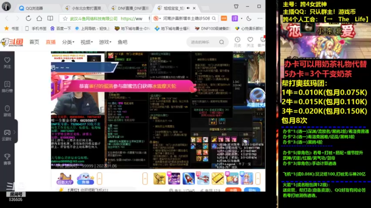Open the 上网导航 bookmark
This screenshot has height=208, width=371.
coord(92,29)
